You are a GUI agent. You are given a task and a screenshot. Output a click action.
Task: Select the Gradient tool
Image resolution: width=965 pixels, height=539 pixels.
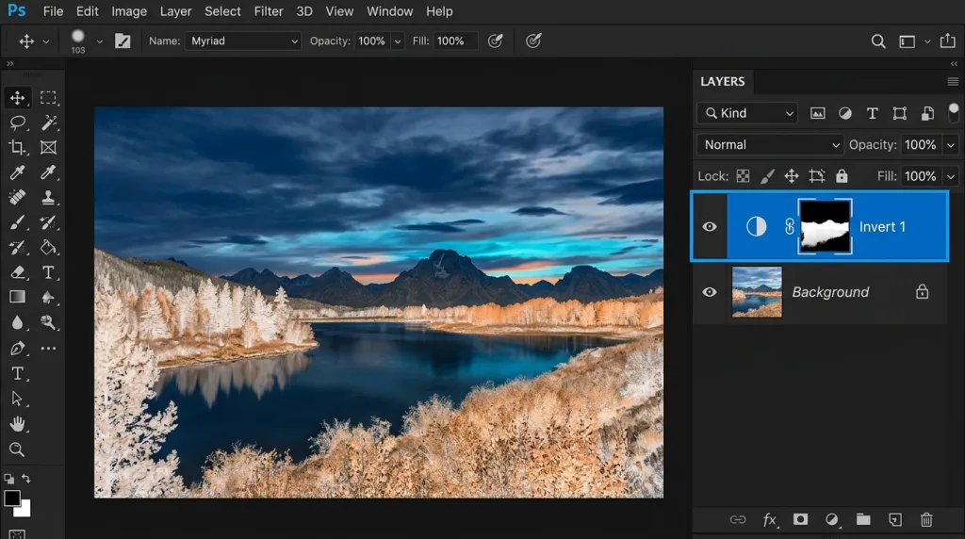point(17,297)
